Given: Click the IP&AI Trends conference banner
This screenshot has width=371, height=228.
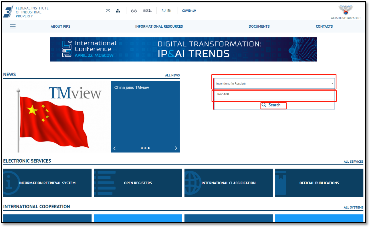Looking at the screenshot, I should click(183, 49).
